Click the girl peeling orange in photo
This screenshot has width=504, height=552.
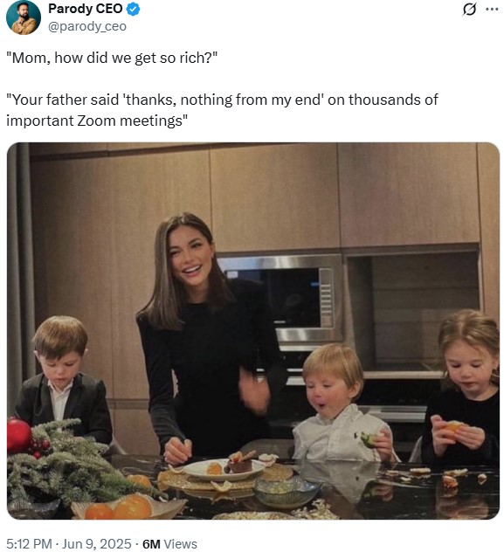click(x=463, y=387)
